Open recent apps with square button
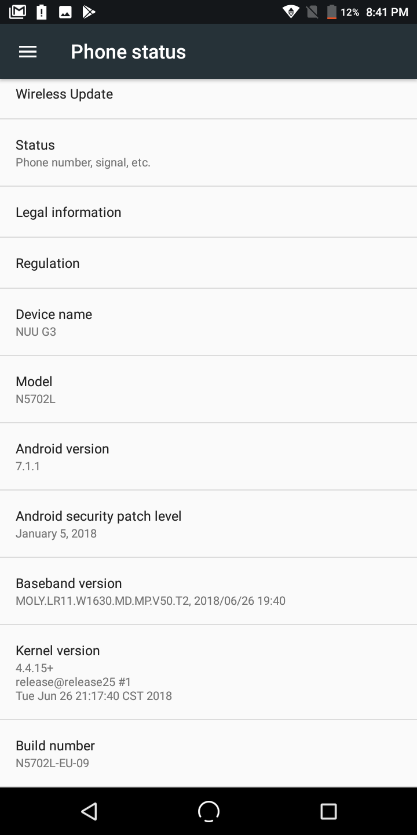417x835 pixels. 328,811
